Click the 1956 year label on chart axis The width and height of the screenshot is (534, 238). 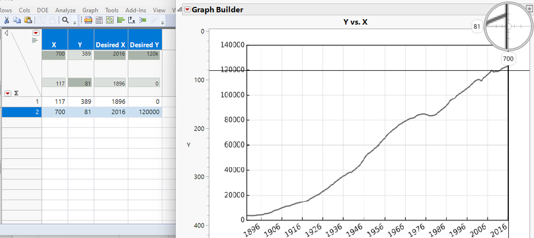pos(377,229)
